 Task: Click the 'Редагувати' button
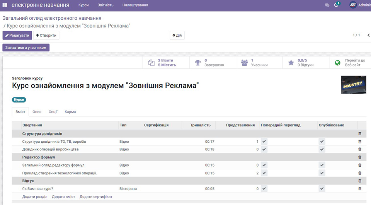(17, 36)
